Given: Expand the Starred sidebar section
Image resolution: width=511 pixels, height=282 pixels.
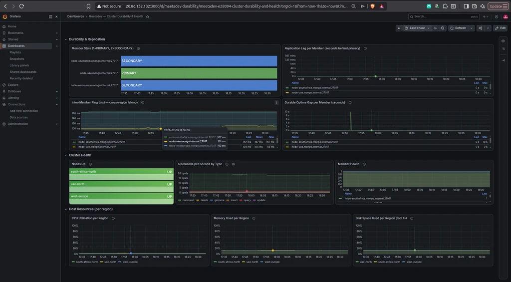Looking at the screenshot, I should [x=57, y=39].
